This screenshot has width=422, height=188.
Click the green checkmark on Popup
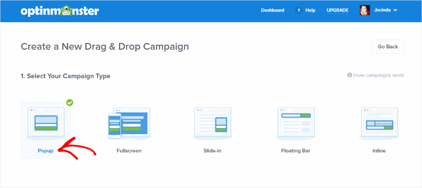pos(70,103)
